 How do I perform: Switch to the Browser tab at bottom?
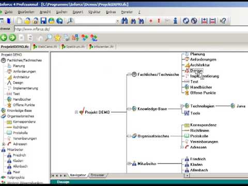[x=98, y=175]
